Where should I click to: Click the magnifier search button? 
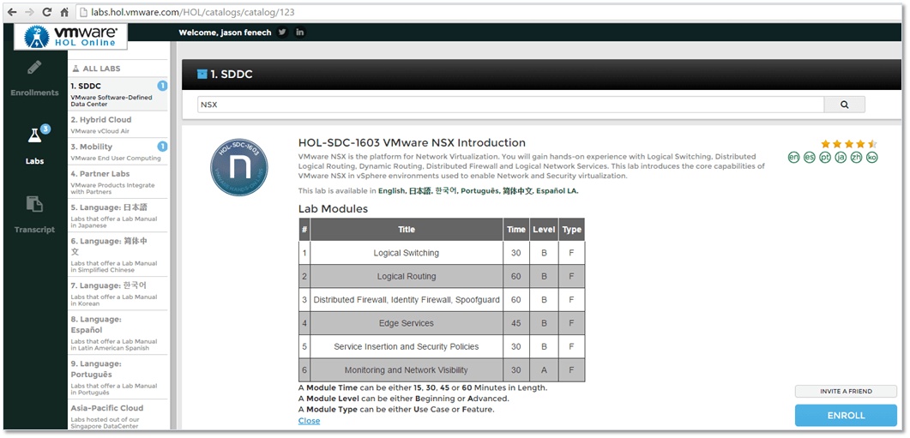tap(845, 105)
